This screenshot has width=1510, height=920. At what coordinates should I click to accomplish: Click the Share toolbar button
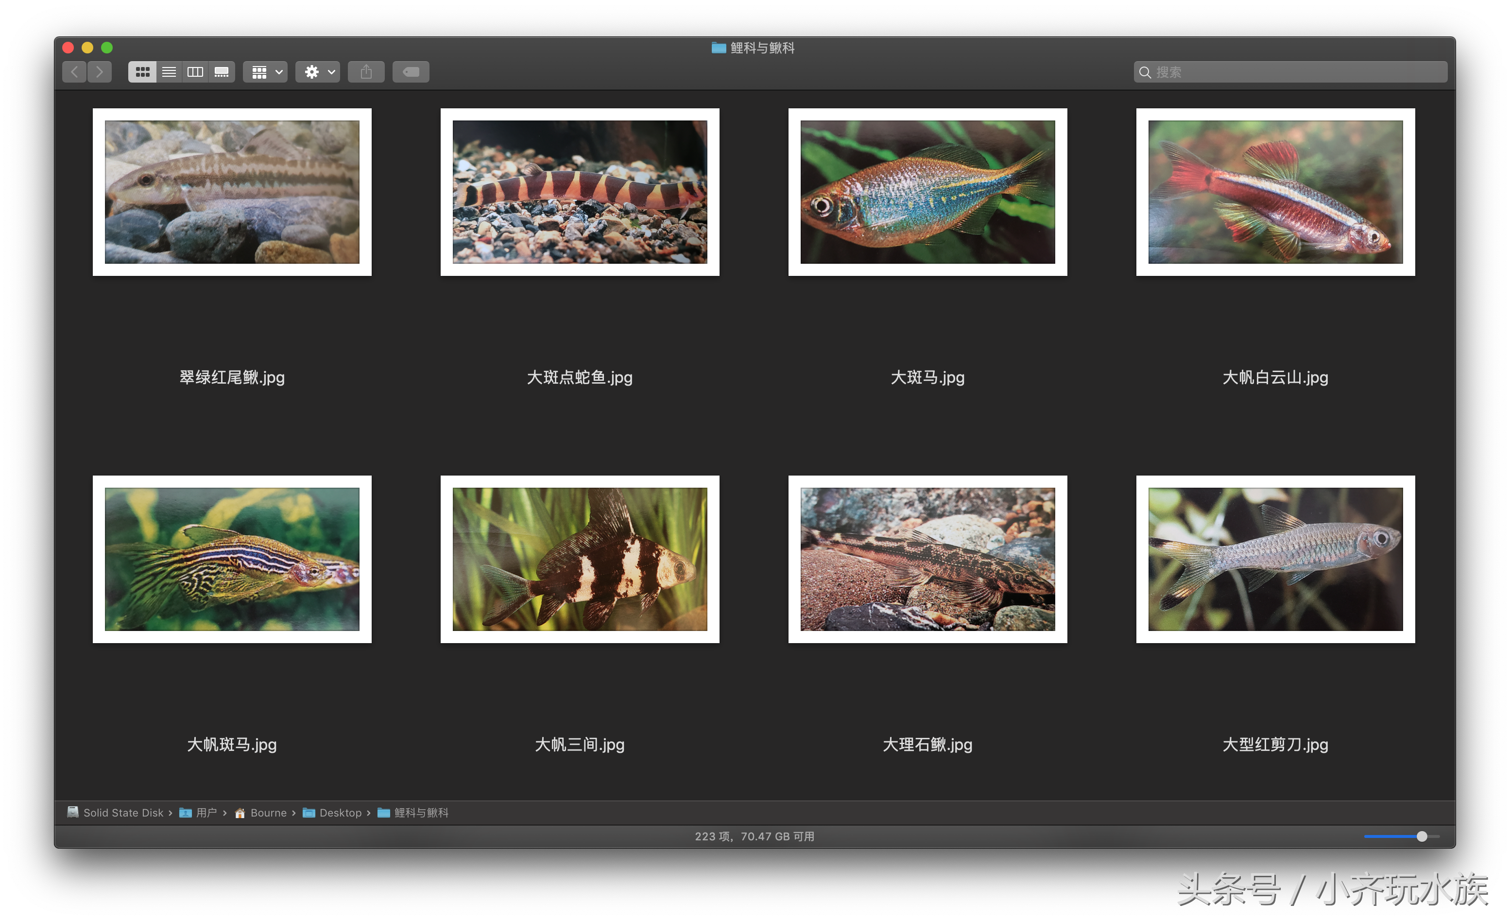(366, 72)
